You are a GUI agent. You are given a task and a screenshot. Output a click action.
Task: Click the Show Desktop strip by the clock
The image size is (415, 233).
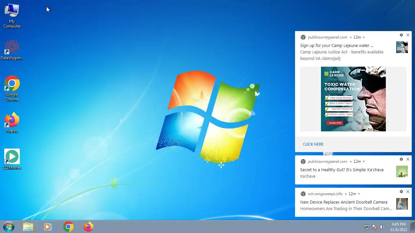click(412, 227)
